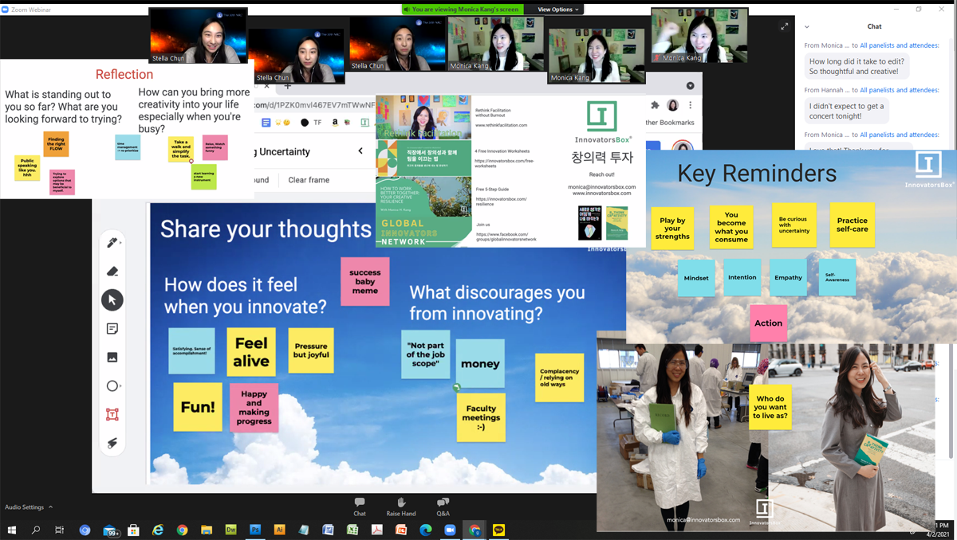Click the Not part of the job scope note
The image size is (957, 540).
point(425,354)
